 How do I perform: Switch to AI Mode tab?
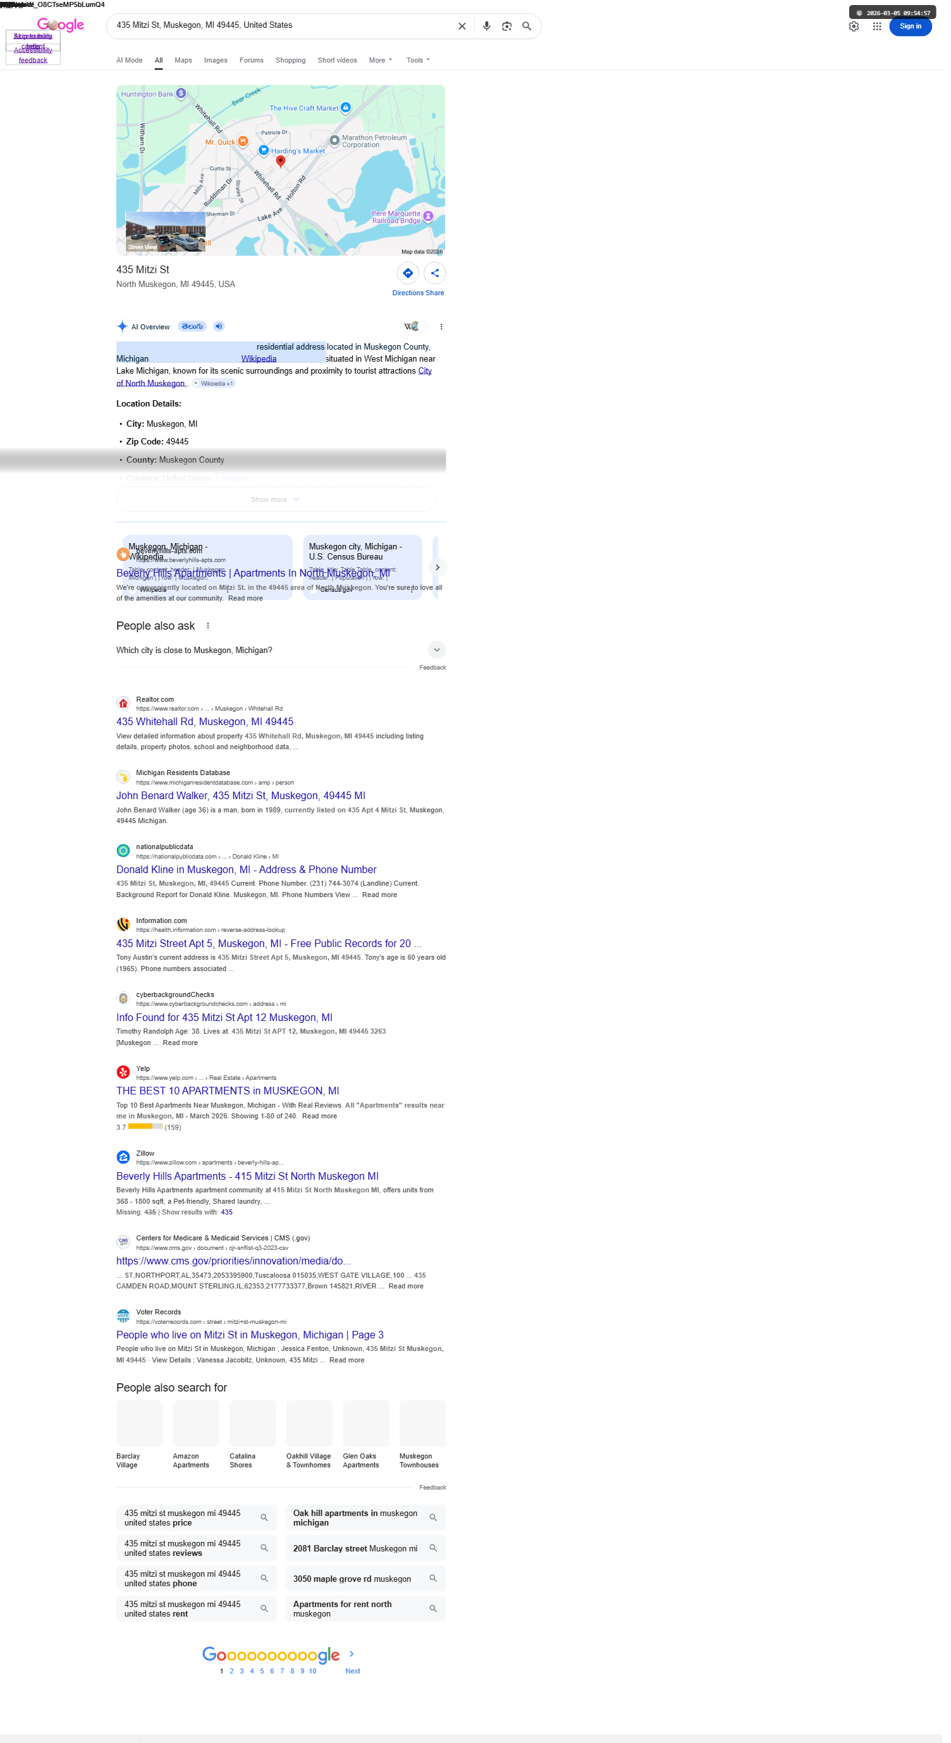coord(129,60)
